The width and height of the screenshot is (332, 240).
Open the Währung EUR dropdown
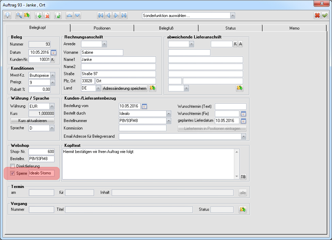pos(52,106)
